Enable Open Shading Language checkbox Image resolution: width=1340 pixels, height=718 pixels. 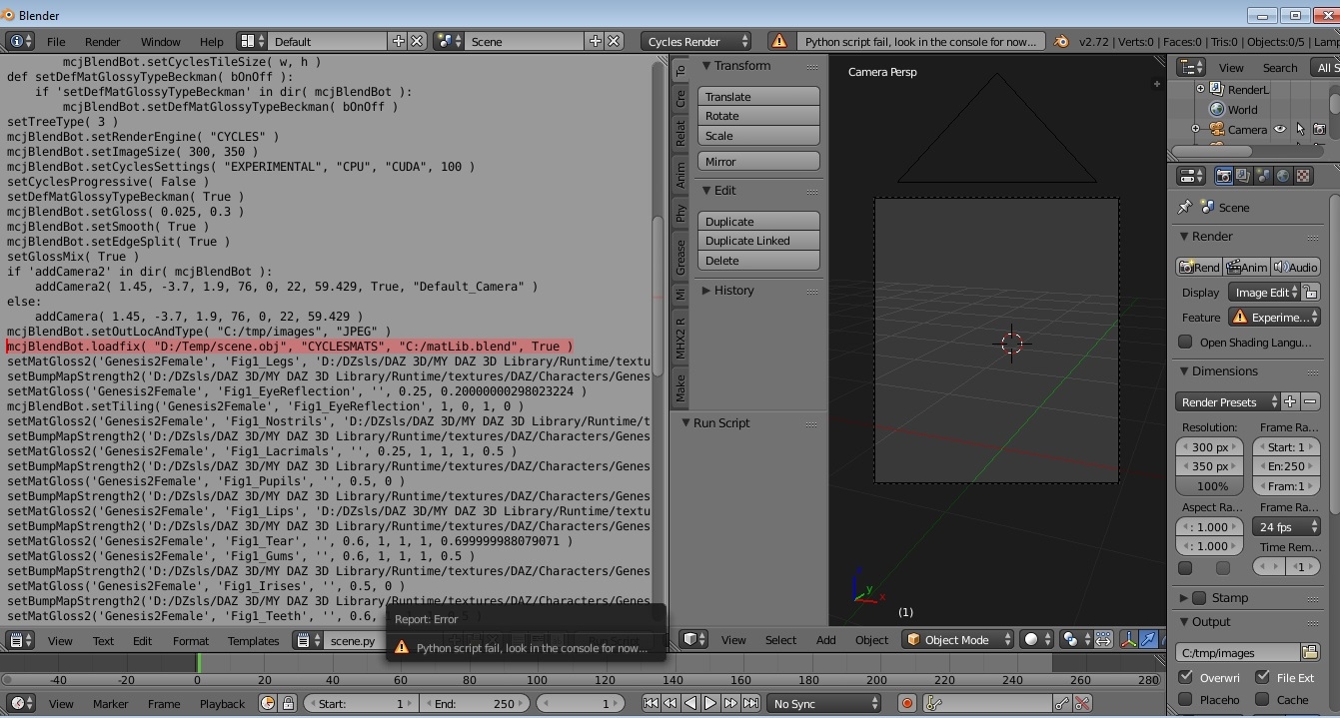pos(1185,342)
